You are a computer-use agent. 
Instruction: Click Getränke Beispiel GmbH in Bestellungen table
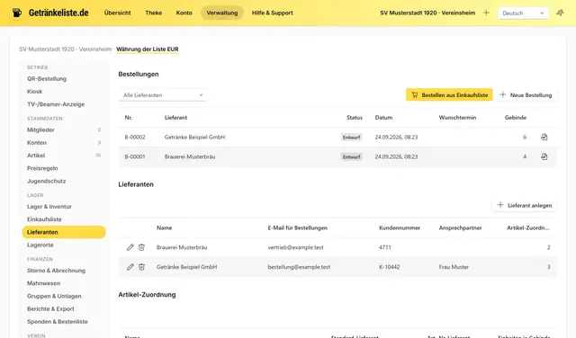(x=194, y=138)
